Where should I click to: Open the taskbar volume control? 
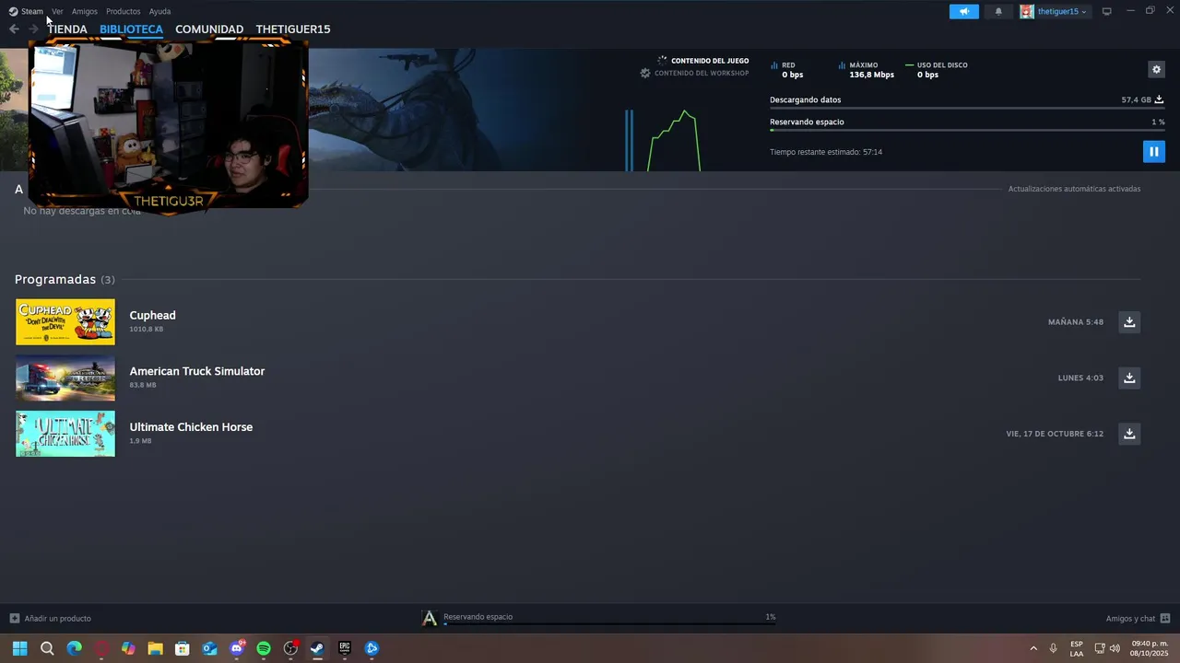point(1115,648)
